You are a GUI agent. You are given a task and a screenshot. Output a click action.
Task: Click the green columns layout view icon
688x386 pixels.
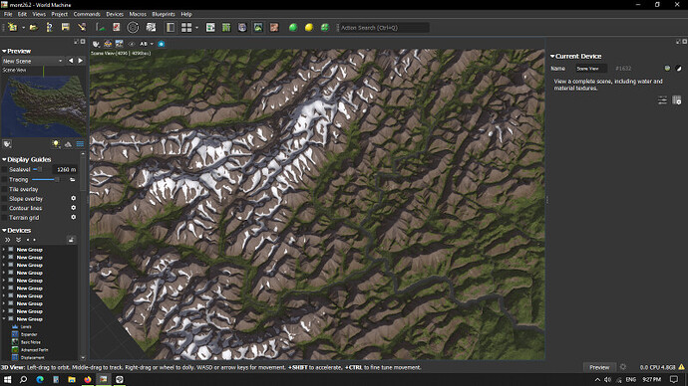click(226, 27)
